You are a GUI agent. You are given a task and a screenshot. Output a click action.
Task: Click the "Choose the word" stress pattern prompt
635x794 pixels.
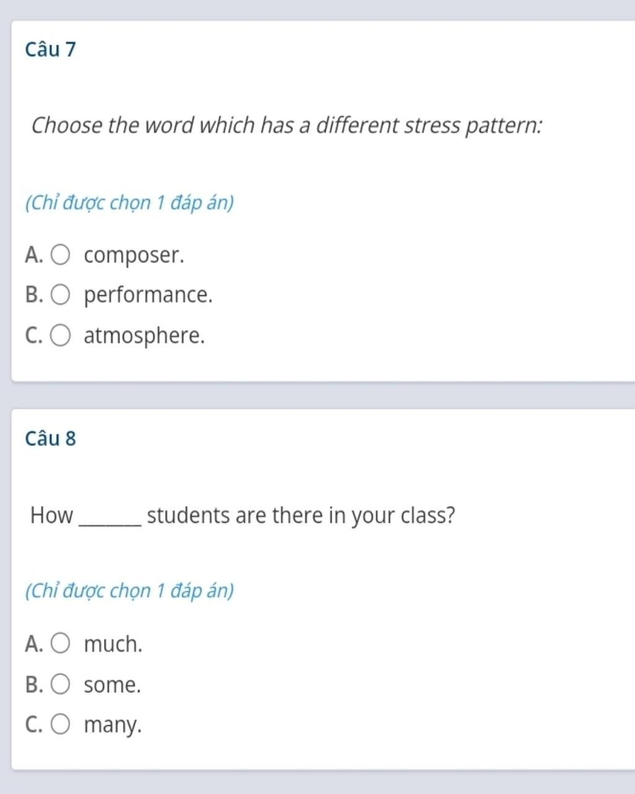287,125
